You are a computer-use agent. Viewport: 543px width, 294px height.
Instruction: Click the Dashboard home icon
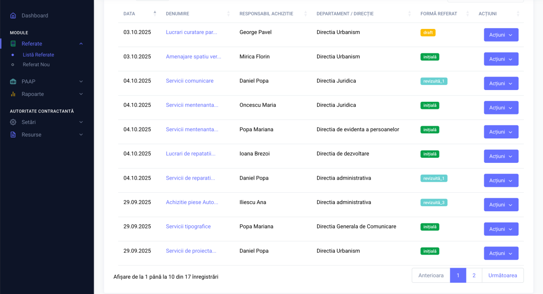13,15
